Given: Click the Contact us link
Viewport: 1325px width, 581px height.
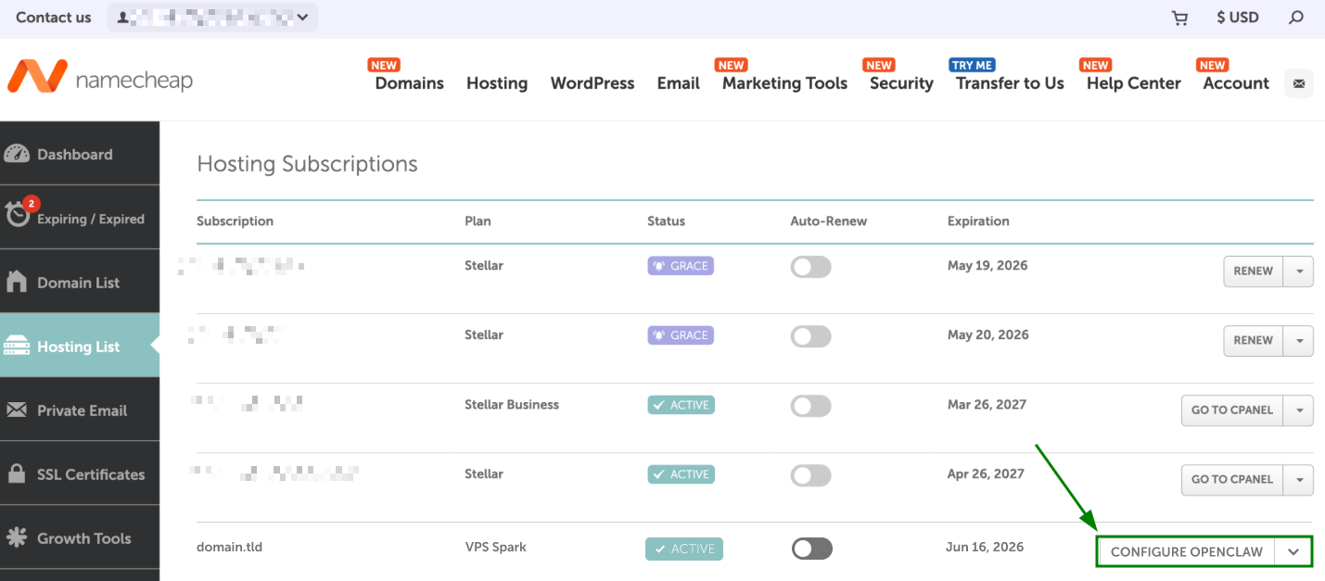Looking at the screenshot, I should pos(54,18).
